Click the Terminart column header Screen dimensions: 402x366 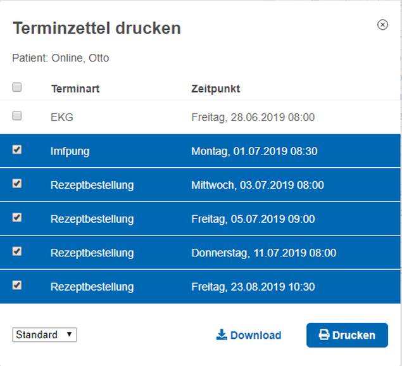coord(75,89)
